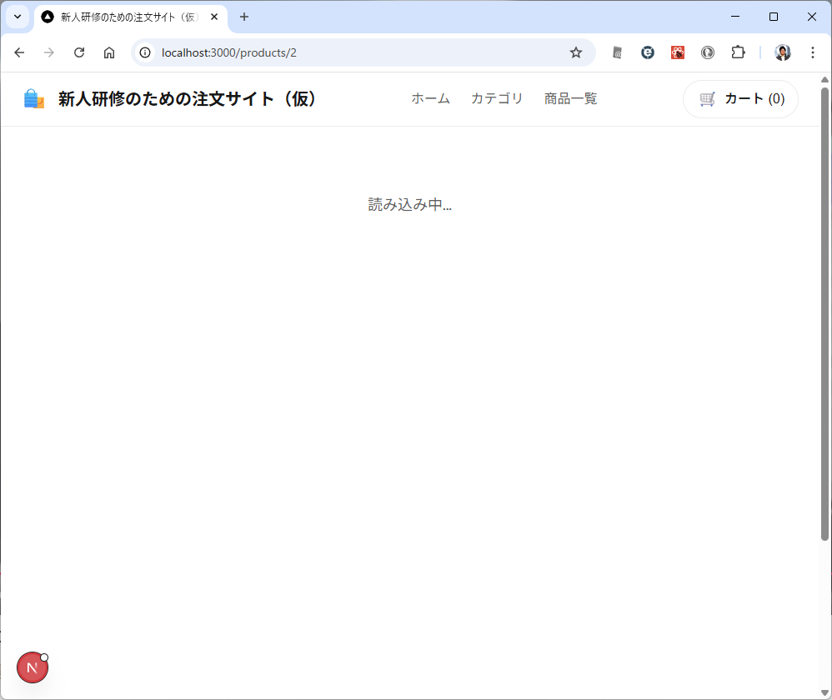This screenshot has width=832, height=700.
Task: Click the shopping bag site logo icon
Action: click(33, 99)
